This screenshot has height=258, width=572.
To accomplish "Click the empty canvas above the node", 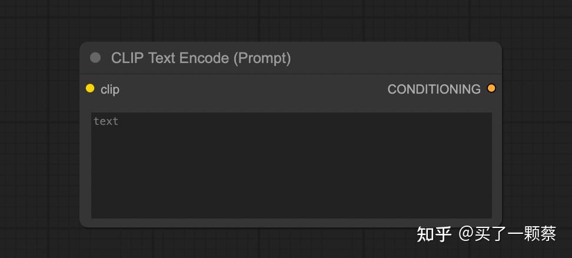I will click(288, 21).
